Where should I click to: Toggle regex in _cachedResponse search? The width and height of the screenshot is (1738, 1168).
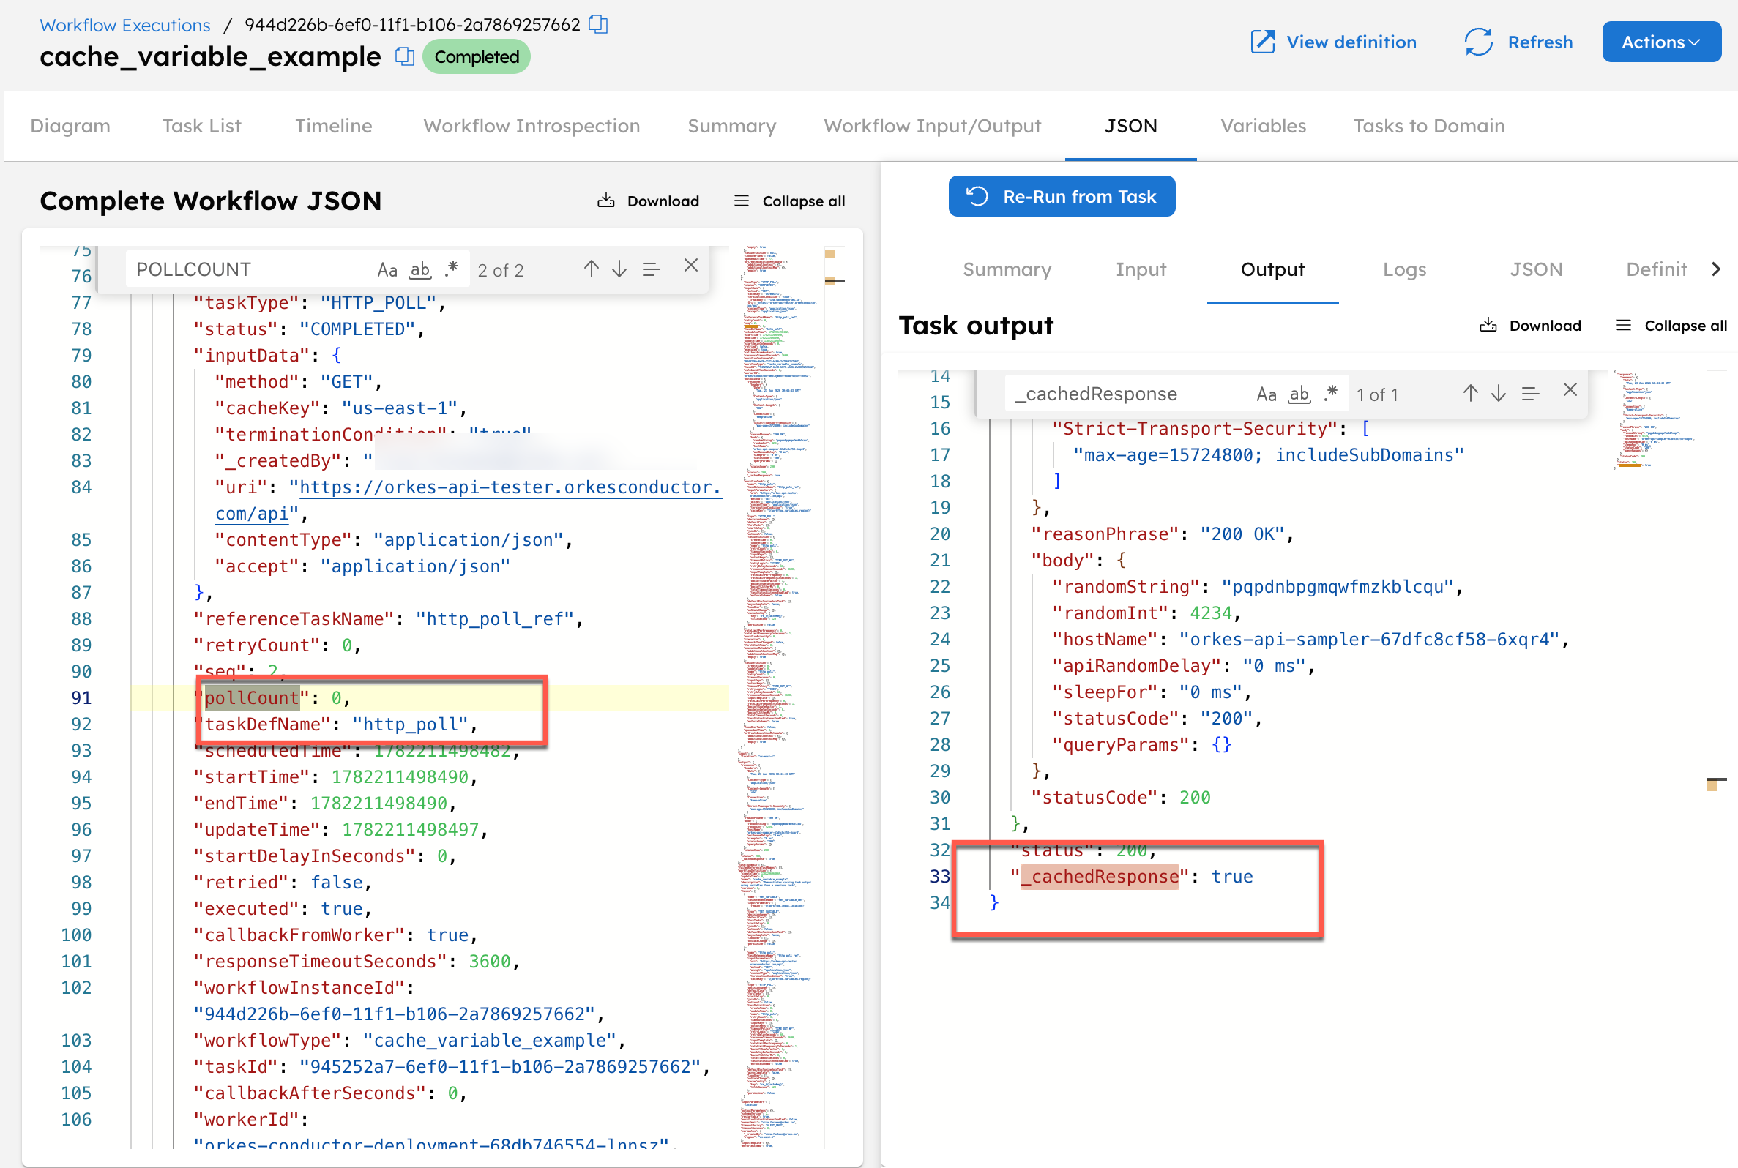point(1330,394)
